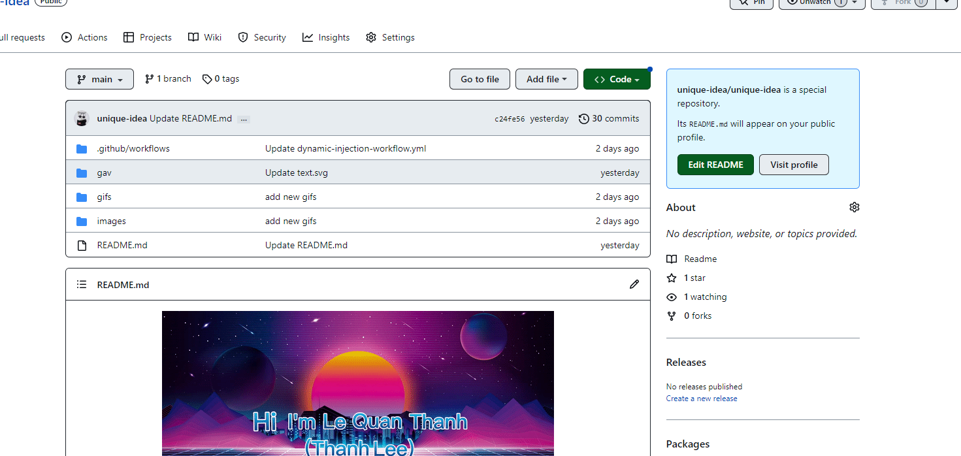Click the Pull requests tab
The width and height of the screenshot is (961, 456).
click(23, 37)
